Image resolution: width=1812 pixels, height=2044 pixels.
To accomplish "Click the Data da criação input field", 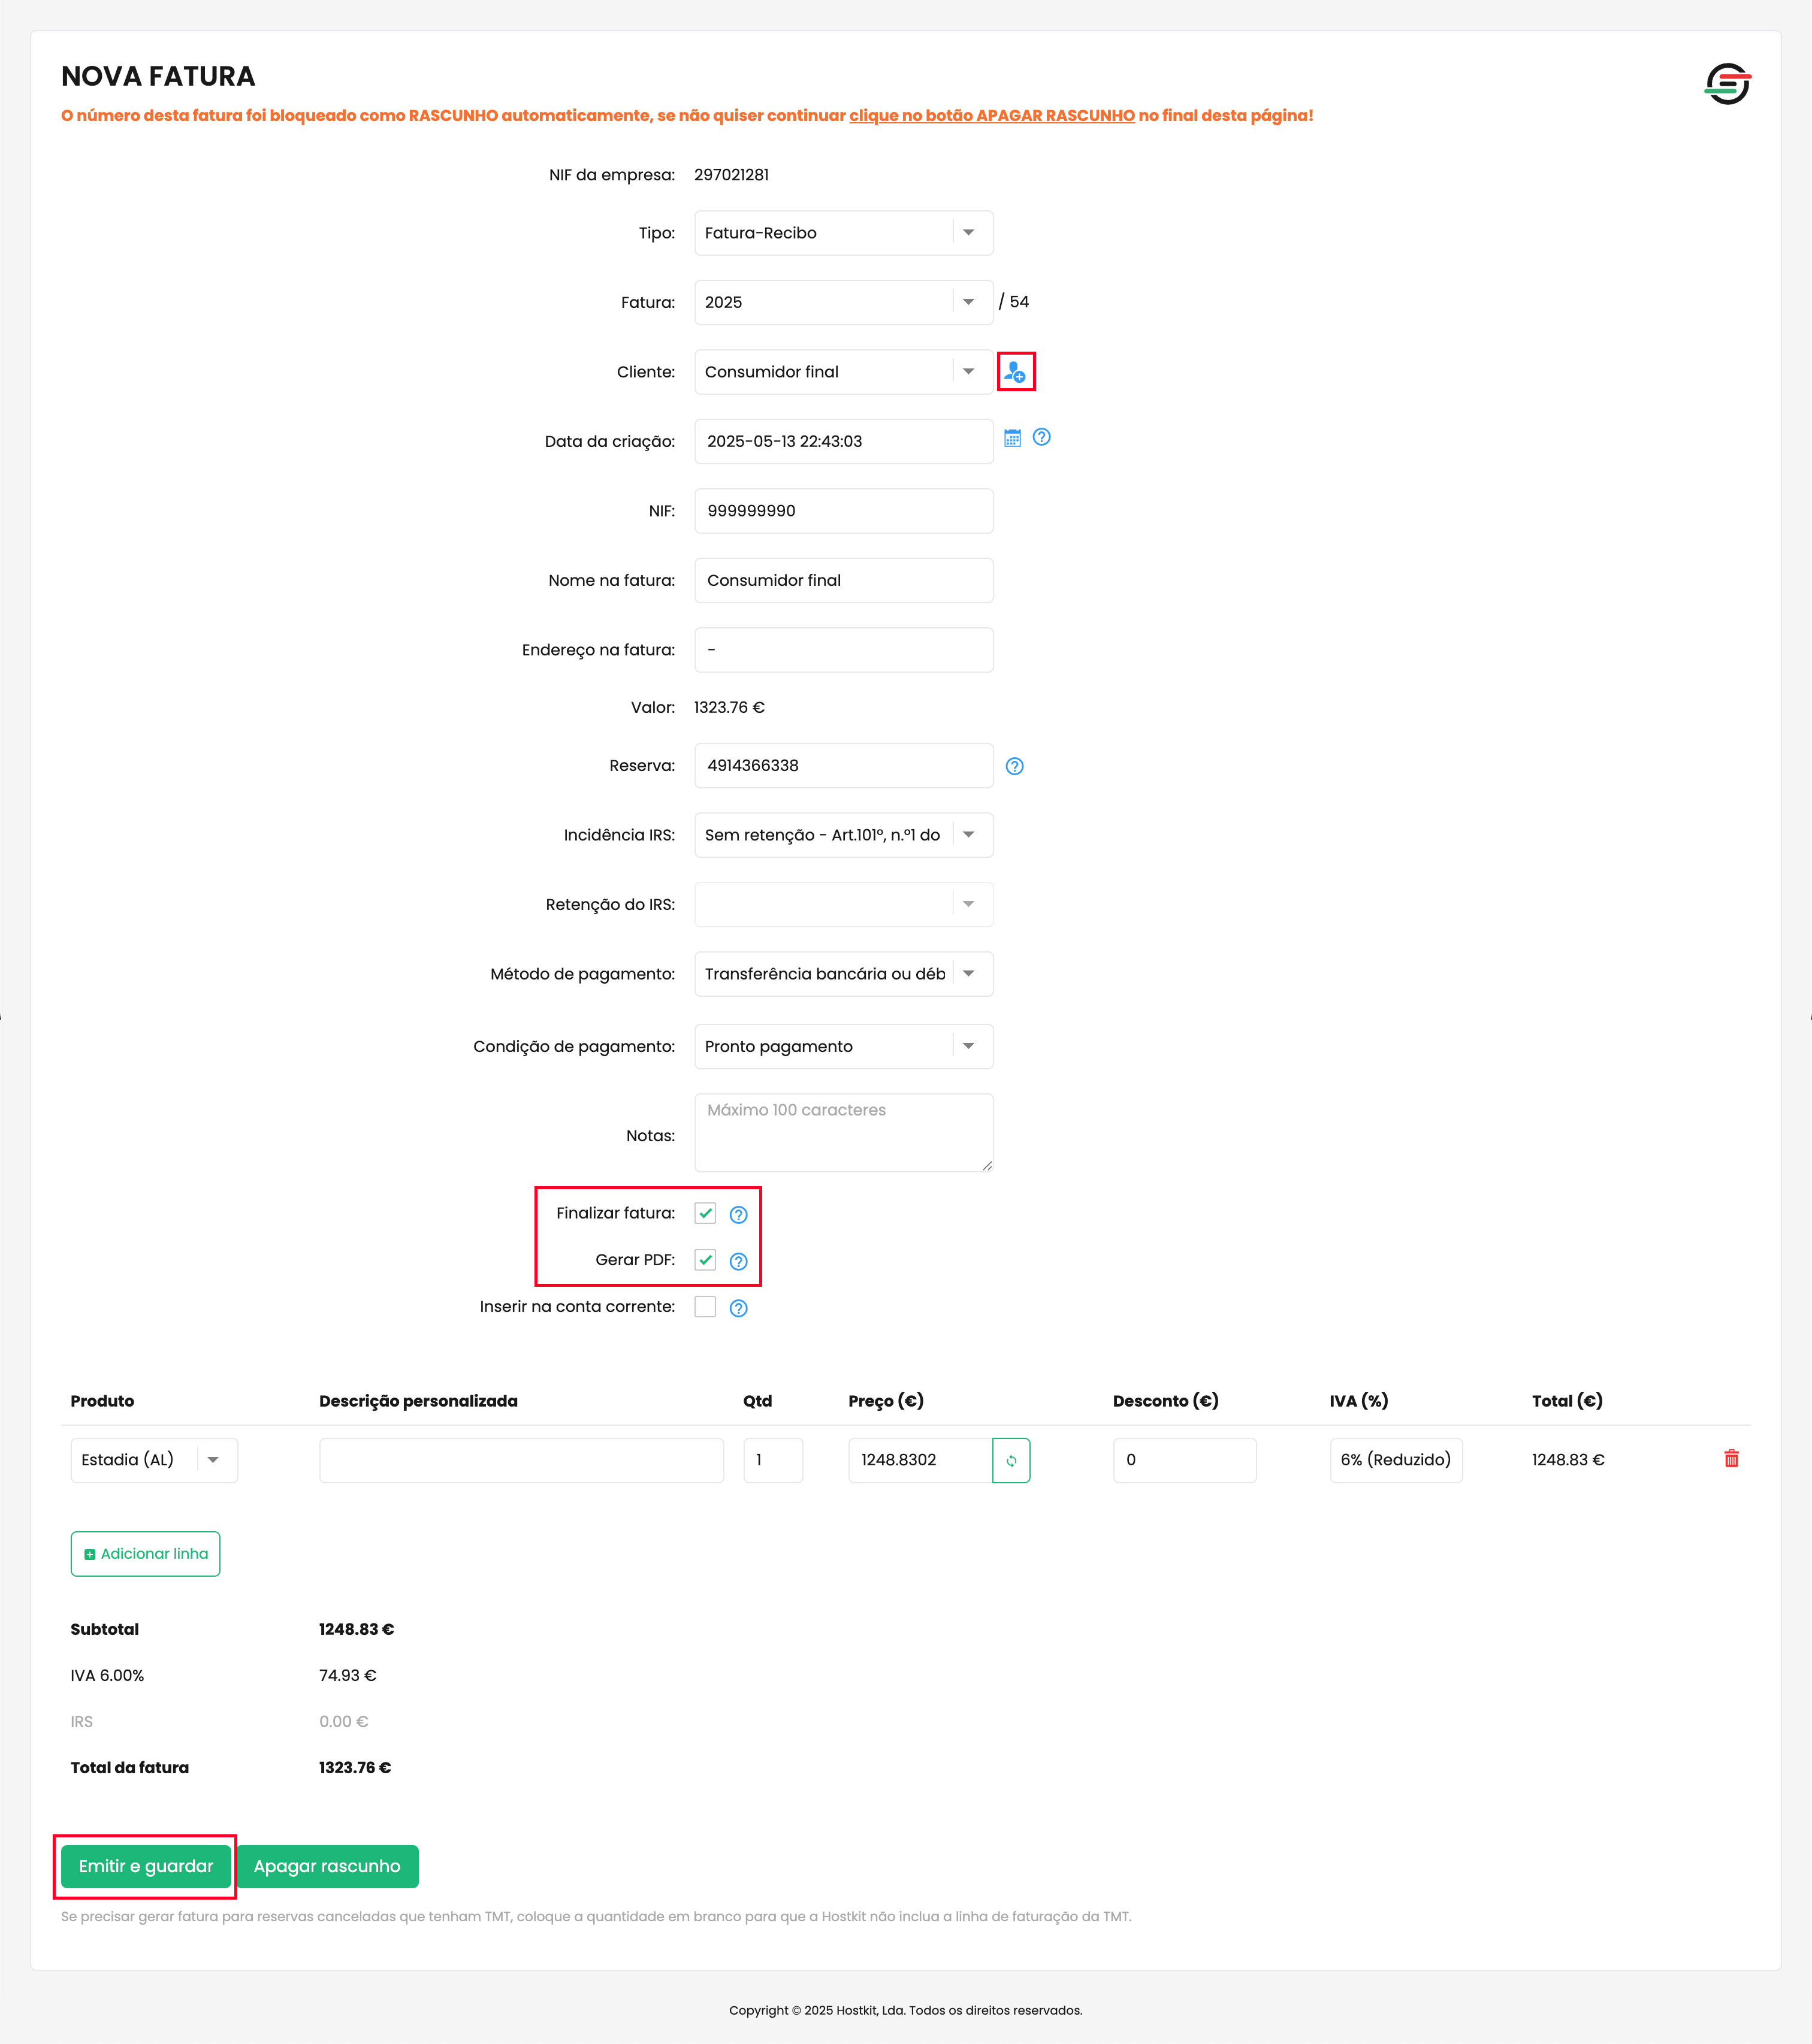I will (x=843, y=441).
